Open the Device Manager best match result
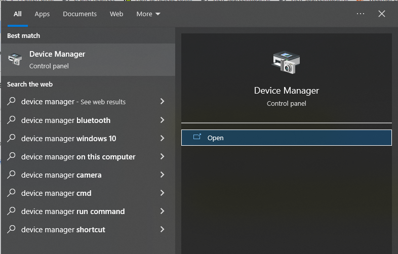 coord(88,60)
